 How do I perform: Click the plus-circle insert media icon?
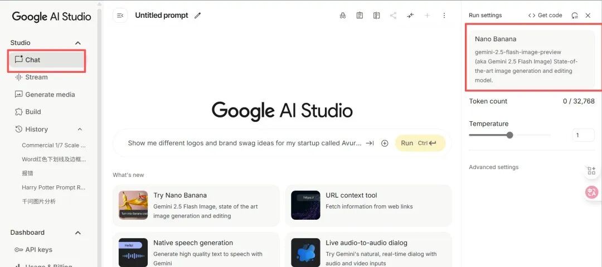click(385, 143)
